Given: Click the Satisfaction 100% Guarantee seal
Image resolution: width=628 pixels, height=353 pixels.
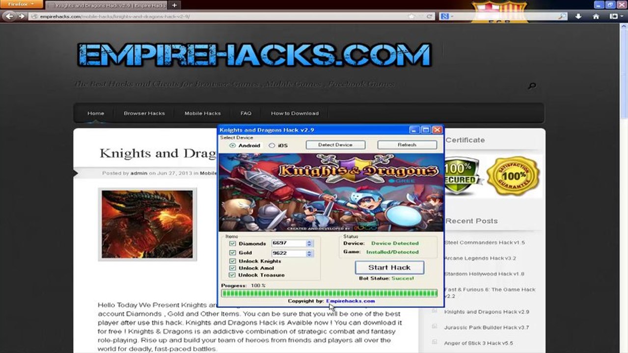Looking at the screenshot, I should click(x=513, y=176).
